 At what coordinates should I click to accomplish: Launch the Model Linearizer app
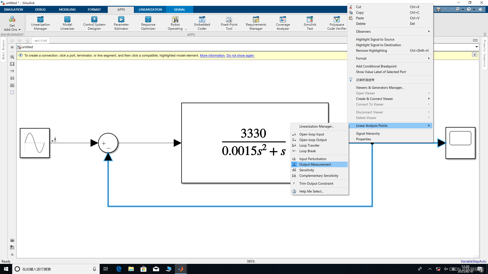67,23
